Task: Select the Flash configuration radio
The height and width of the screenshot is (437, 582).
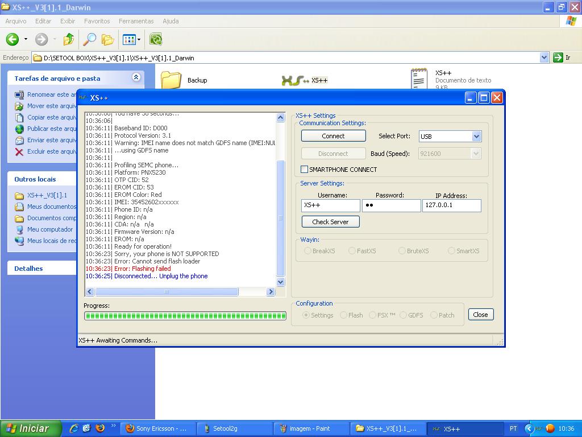Action: tap(343, 315)
